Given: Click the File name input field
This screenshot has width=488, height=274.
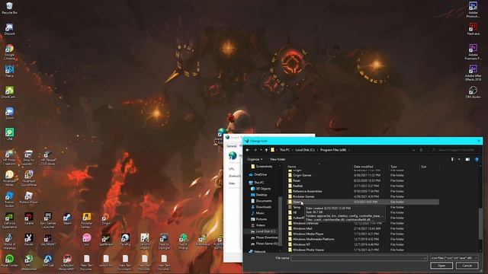Looking at the screenshot, I should click(357, 258).
